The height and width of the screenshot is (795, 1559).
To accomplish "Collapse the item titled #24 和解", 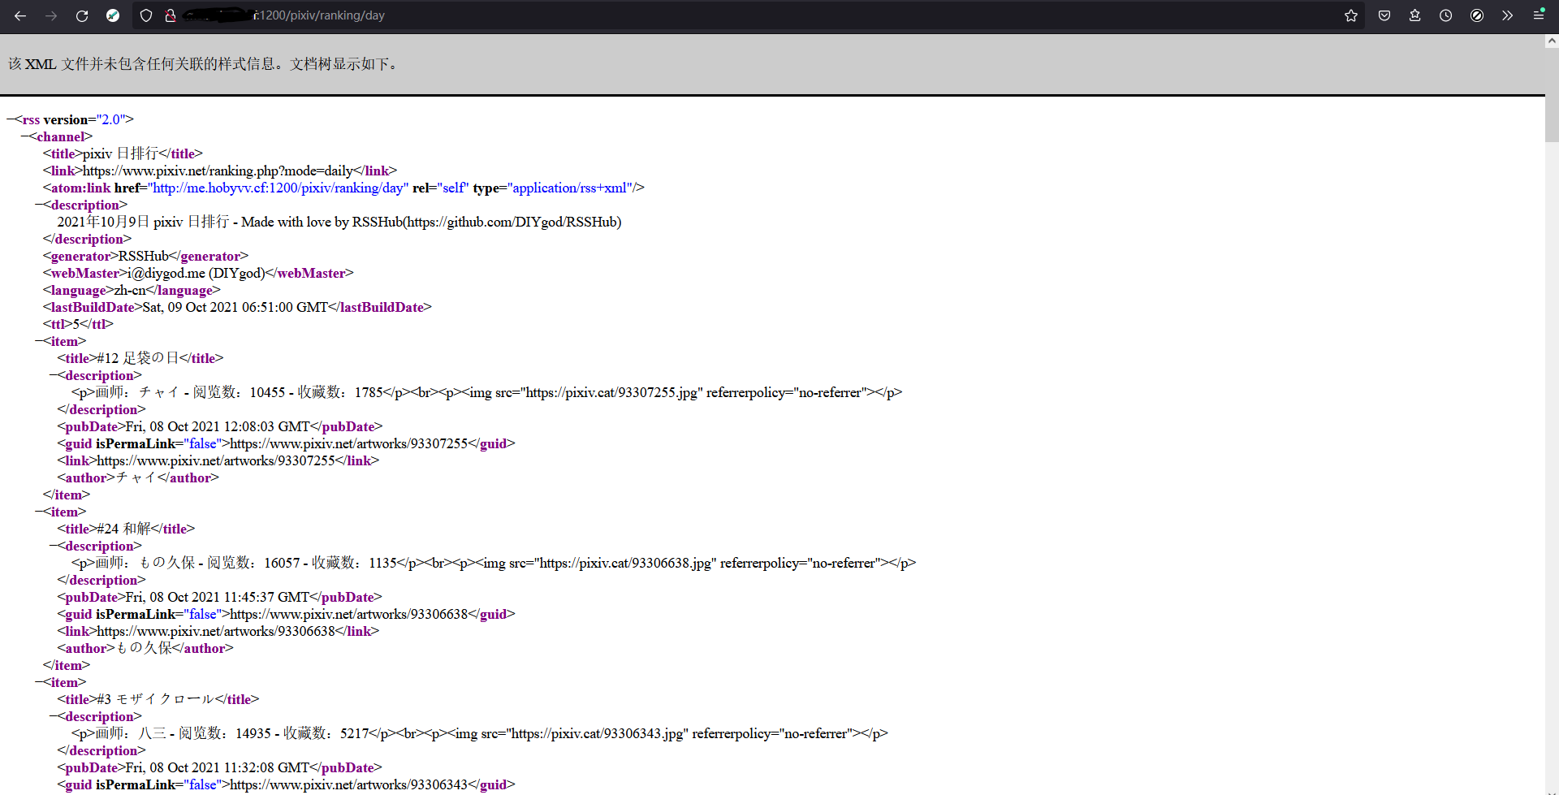I will (x=40, y=512).
